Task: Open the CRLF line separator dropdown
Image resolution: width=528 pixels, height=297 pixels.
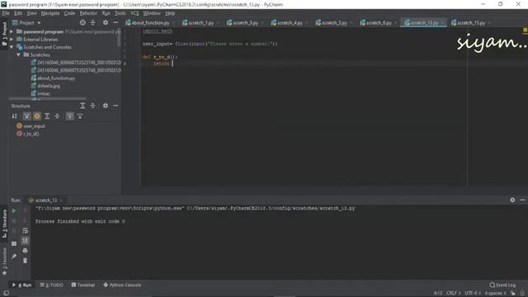Action: [x=453, y=294]
